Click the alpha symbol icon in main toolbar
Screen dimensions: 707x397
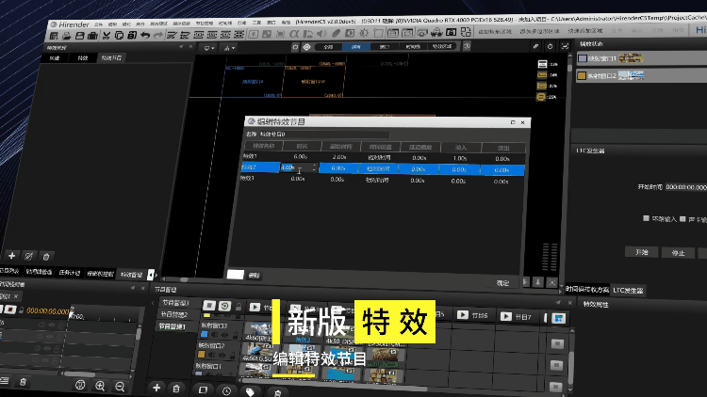click(x=294, y=34)
